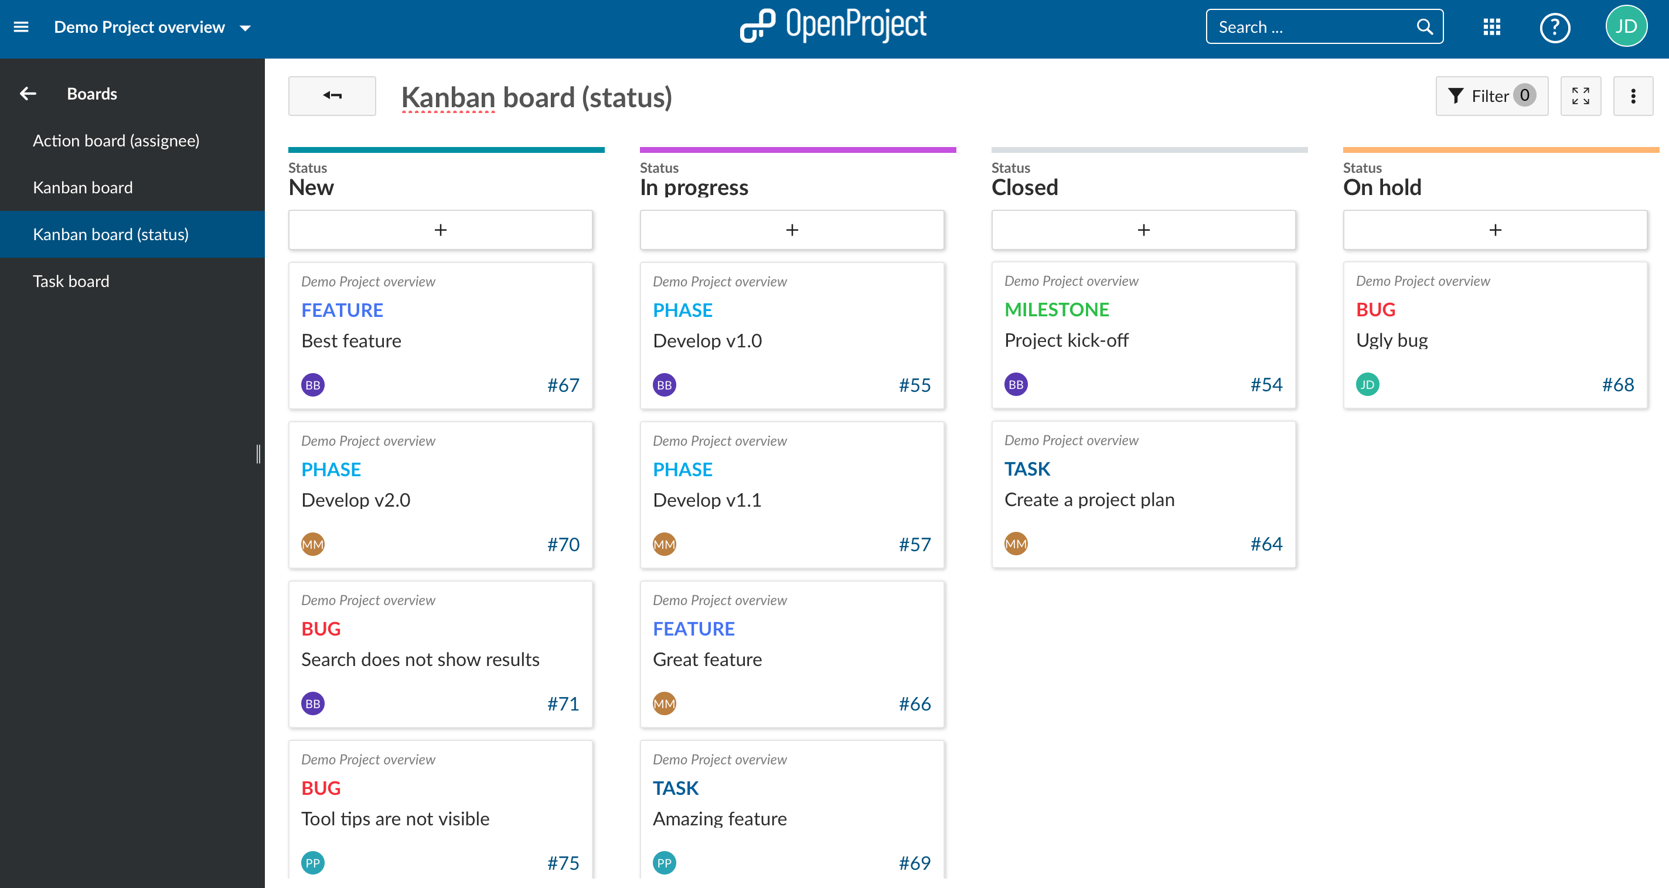Viewport: 1669px width, 888px height.
Task: Click add new card in New column
Action: tap(441, 230)
